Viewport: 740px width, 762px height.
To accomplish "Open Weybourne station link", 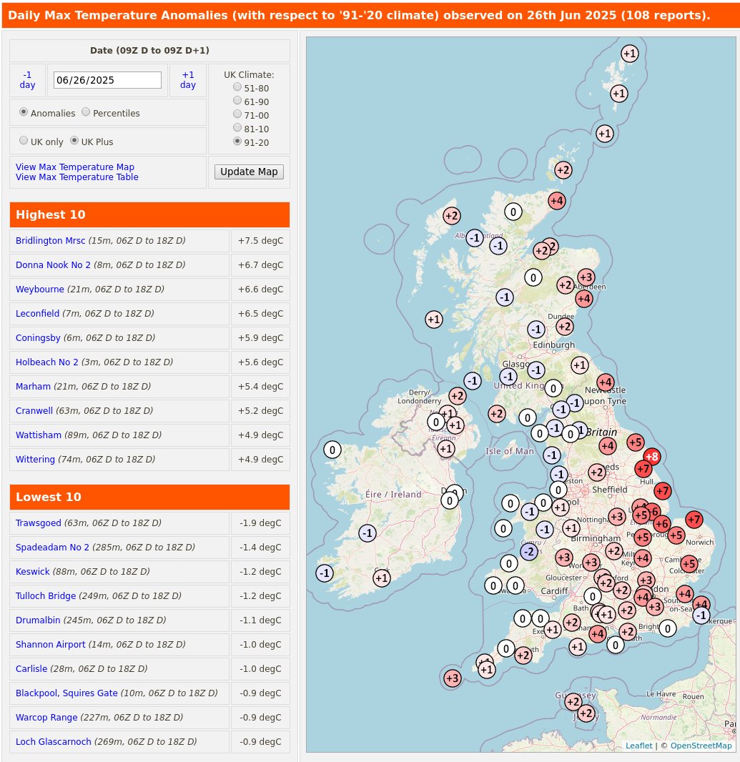I will [40, 290].
